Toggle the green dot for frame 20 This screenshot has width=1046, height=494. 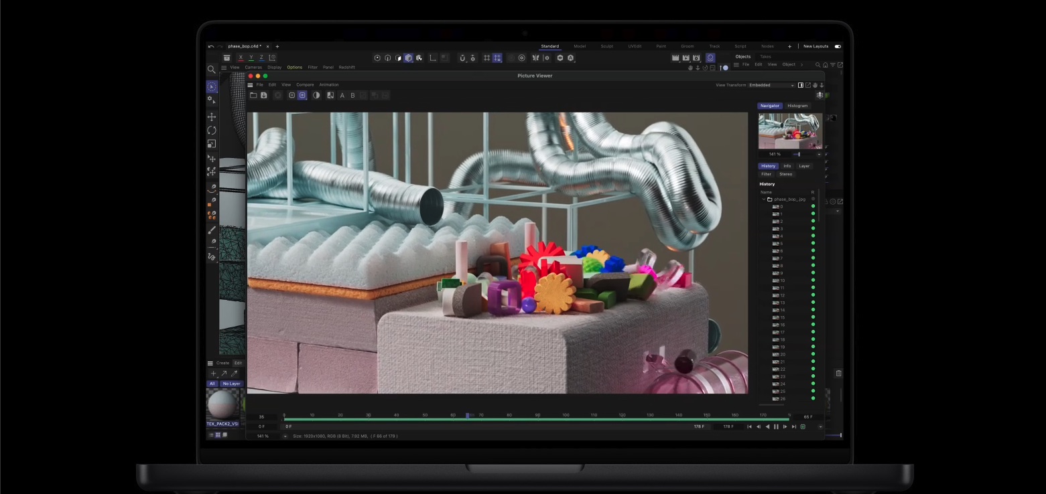point(813,355)
